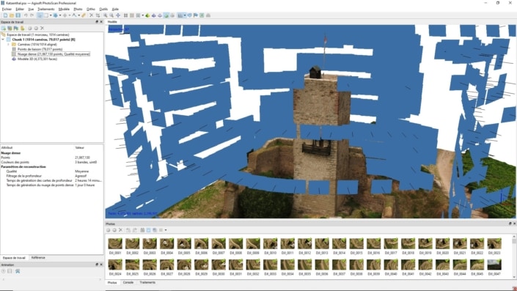This screenshot has height=291, width=517.
Task: Show solid model view icon
Action: click(154, 15)
